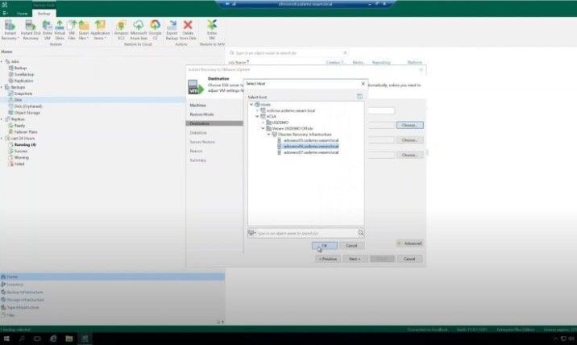The width and height of the screenshot is (577, 345).
Task: Open the object type filter icon in host search
Action: coord(251,233)
